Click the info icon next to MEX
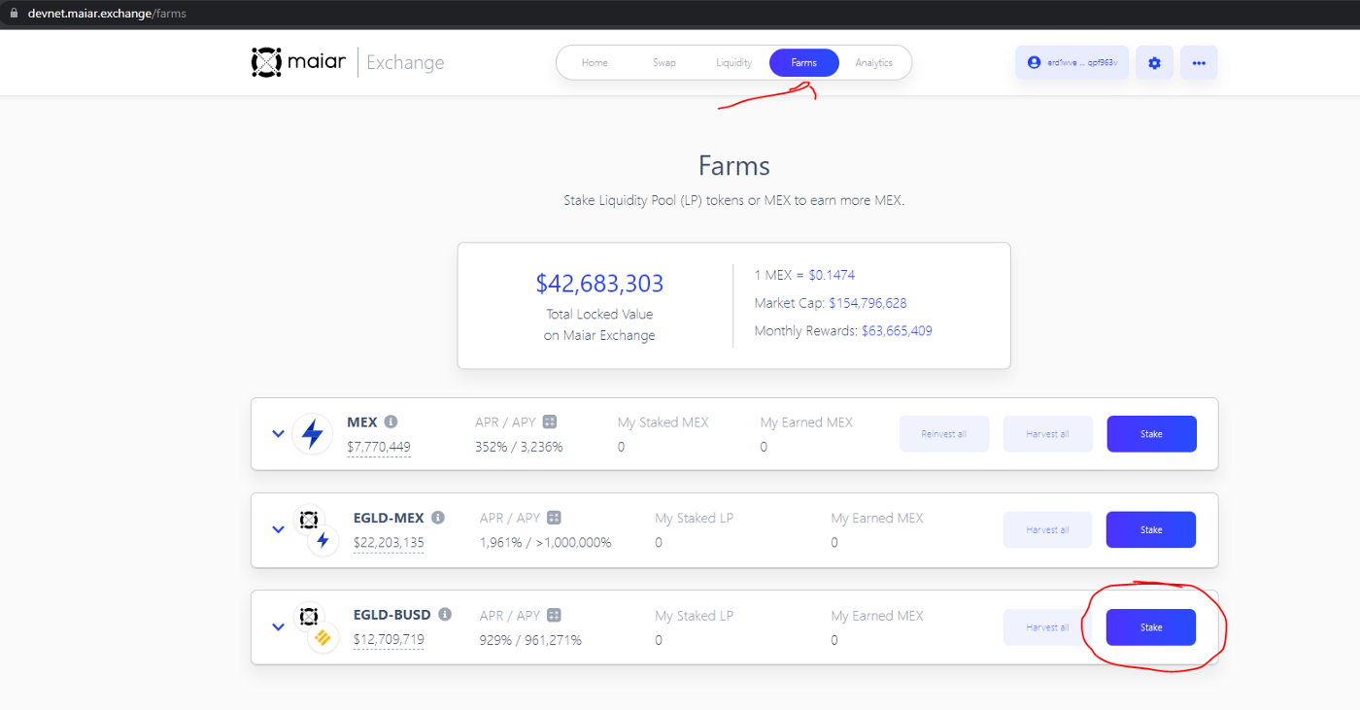Image resolution: width=1360 pixels, height=710 pixels. (391, 422)
